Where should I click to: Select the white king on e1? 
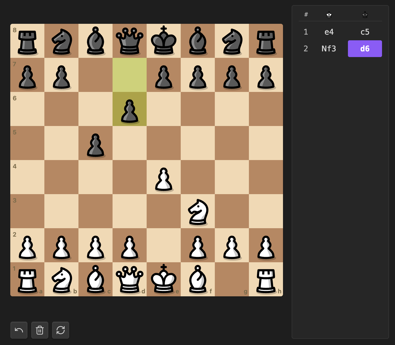[x=164, y=279]
